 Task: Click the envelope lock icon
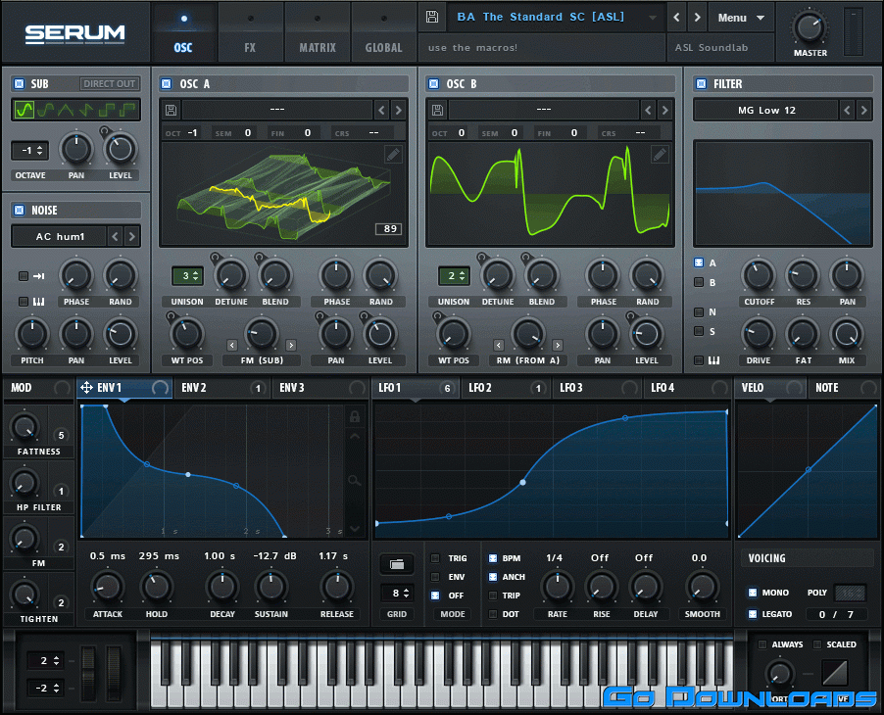(355, 417)
